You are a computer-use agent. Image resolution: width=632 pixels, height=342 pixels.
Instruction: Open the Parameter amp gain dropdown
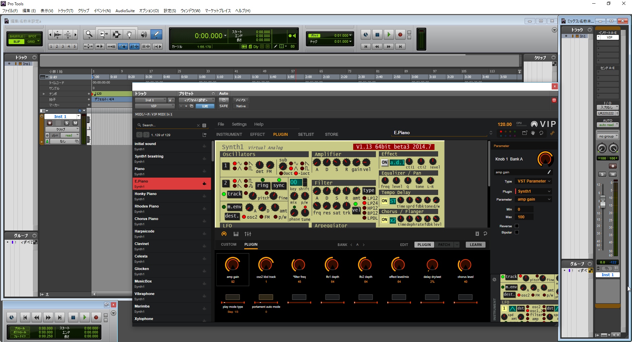pos(533,199)
